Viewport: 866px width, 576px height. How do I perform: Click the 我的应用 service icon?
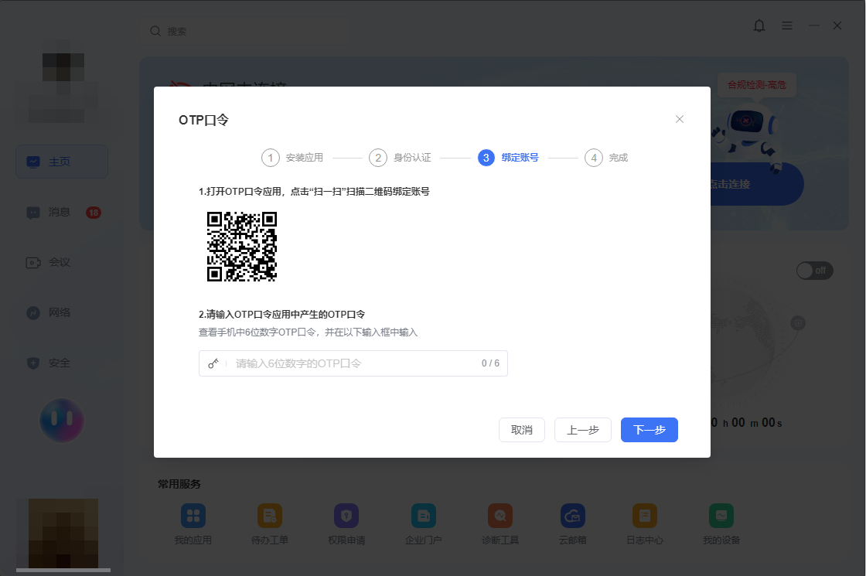(193, 516)
